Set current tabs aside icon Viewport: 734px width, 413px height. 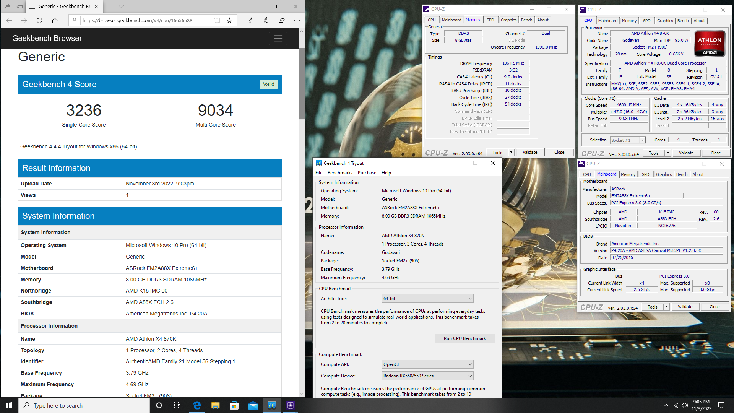(19, 7)
